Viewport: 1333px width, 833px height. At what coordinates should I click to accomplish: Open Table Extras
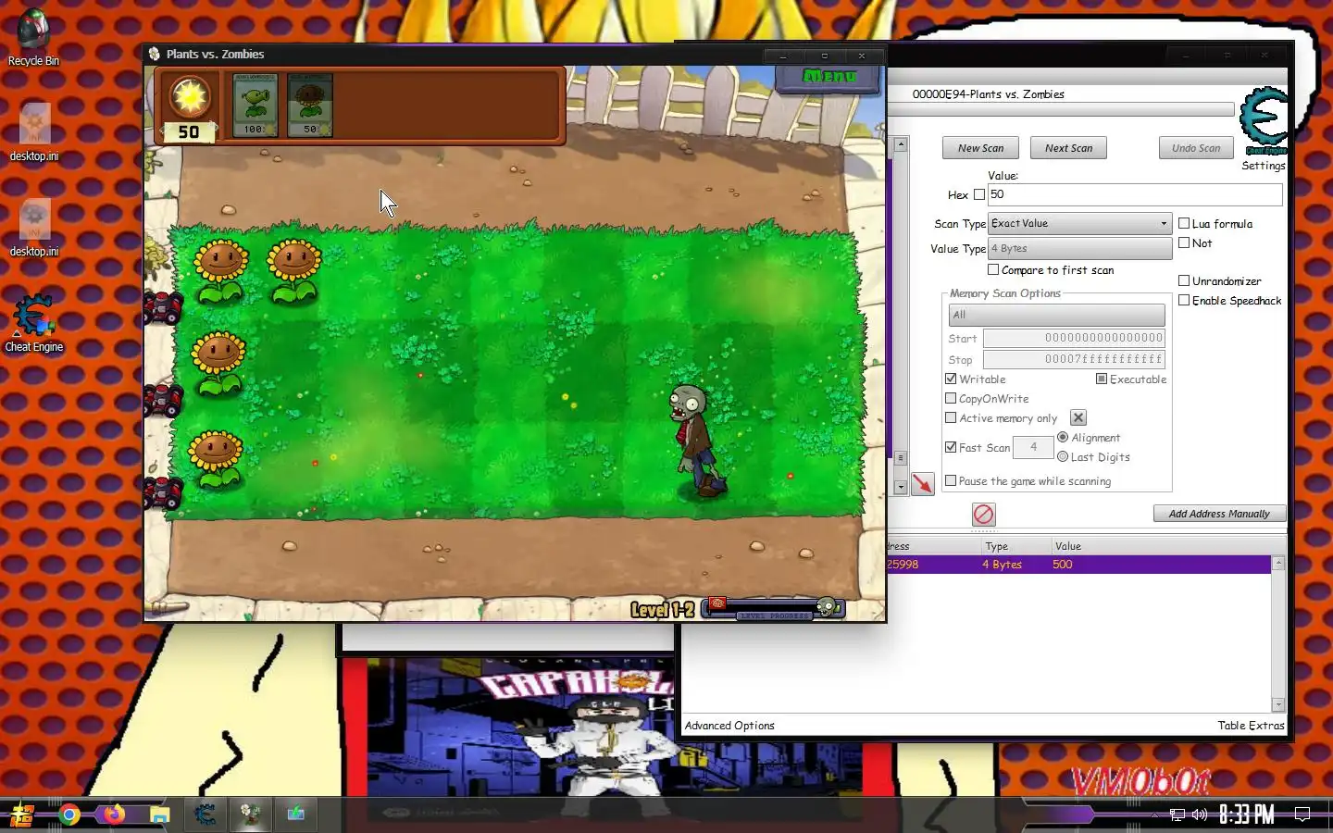[x=1251, y=726]
